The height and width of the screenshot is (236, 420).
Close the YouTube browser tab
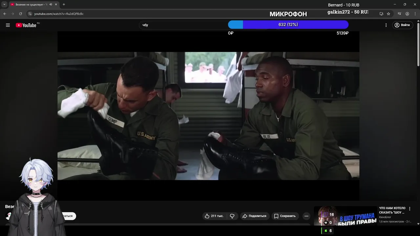56,5
